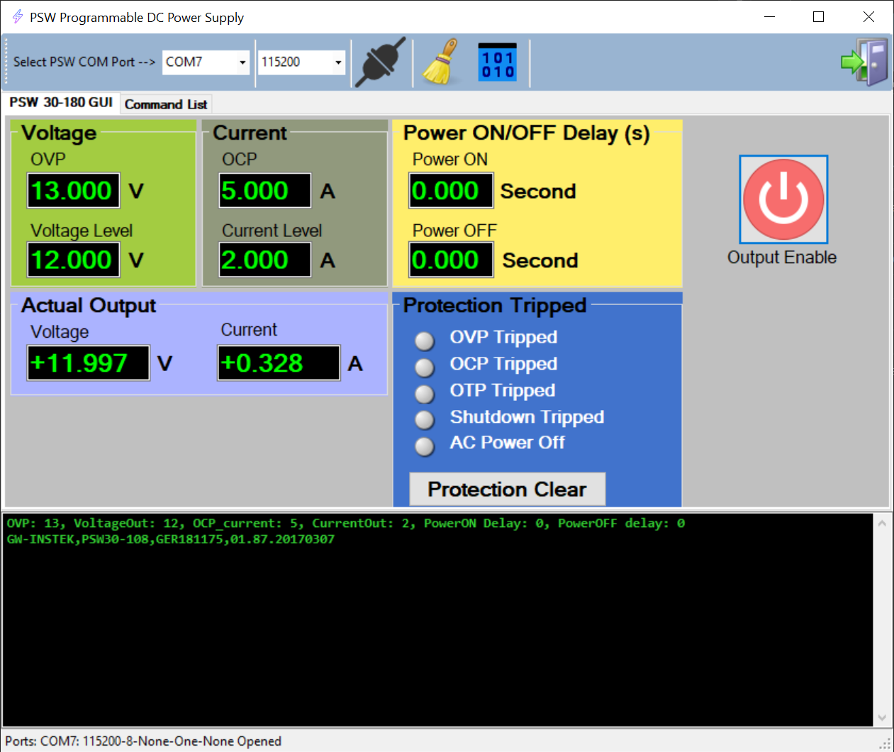Click the app lightning icon in title bar

(17, 16)
